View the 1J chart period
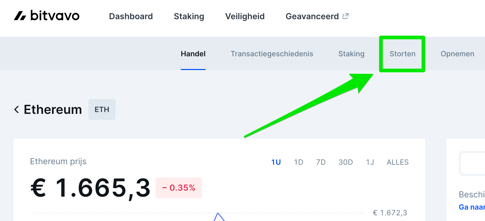The width and height of the screenshot is (485, 221). pyautogui.click(x=369, y=162)
